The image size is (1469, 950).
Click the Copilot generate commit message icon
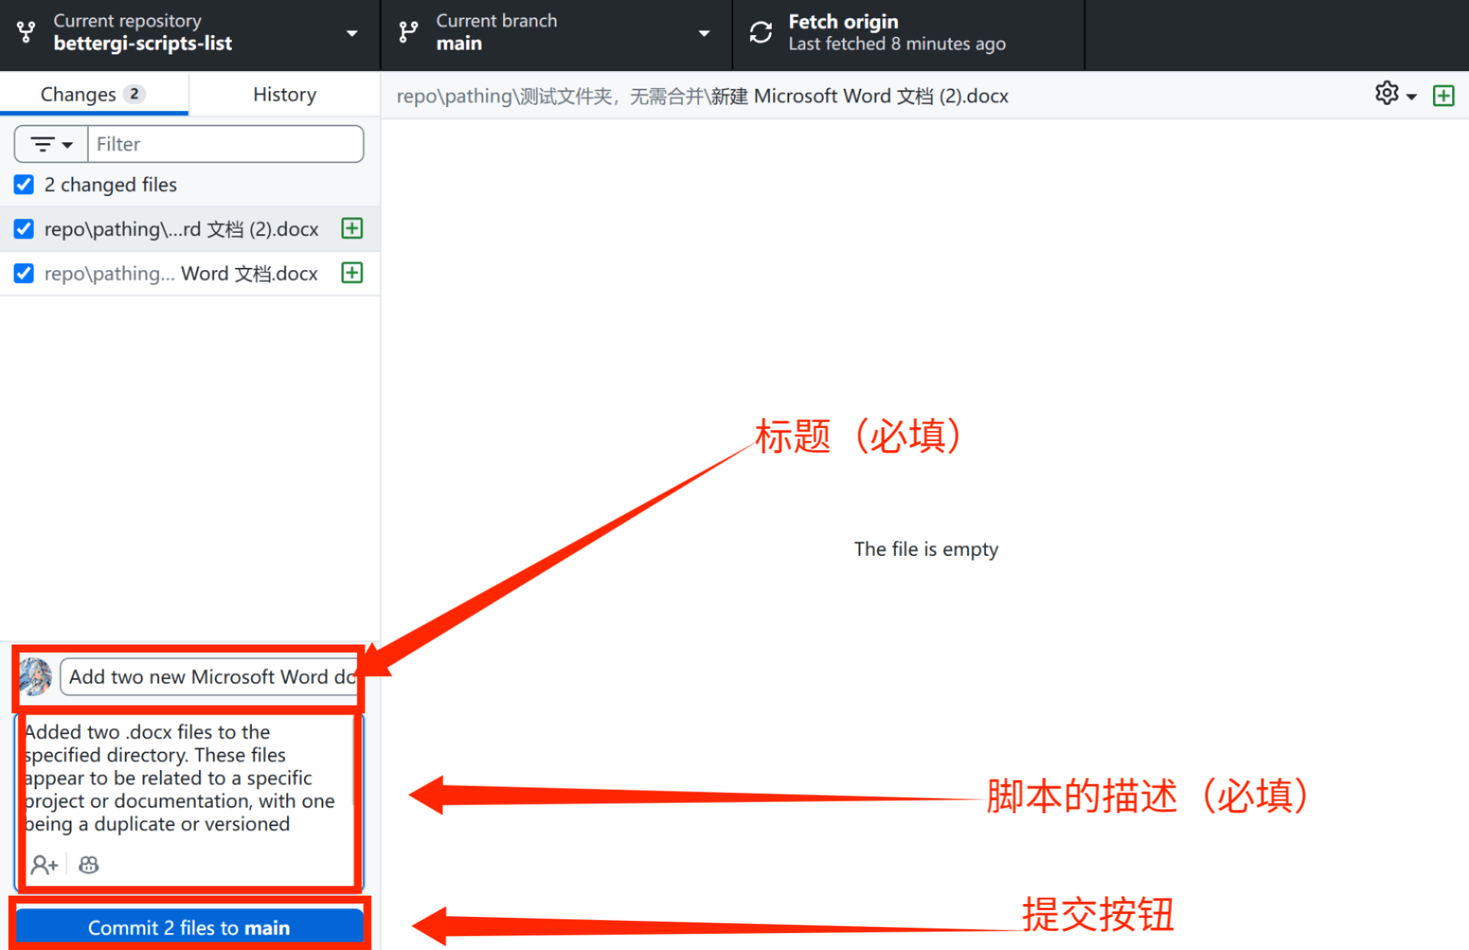click(x=89, y=865)
